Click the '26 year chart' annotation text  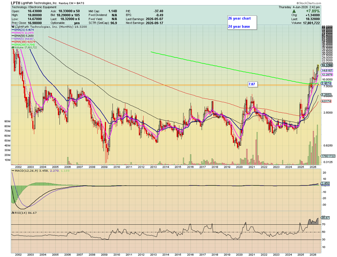(x=239, y=19)
